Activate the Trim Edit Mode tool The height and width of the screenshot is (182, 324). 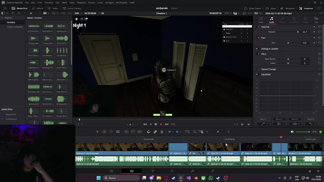[104, 132]
